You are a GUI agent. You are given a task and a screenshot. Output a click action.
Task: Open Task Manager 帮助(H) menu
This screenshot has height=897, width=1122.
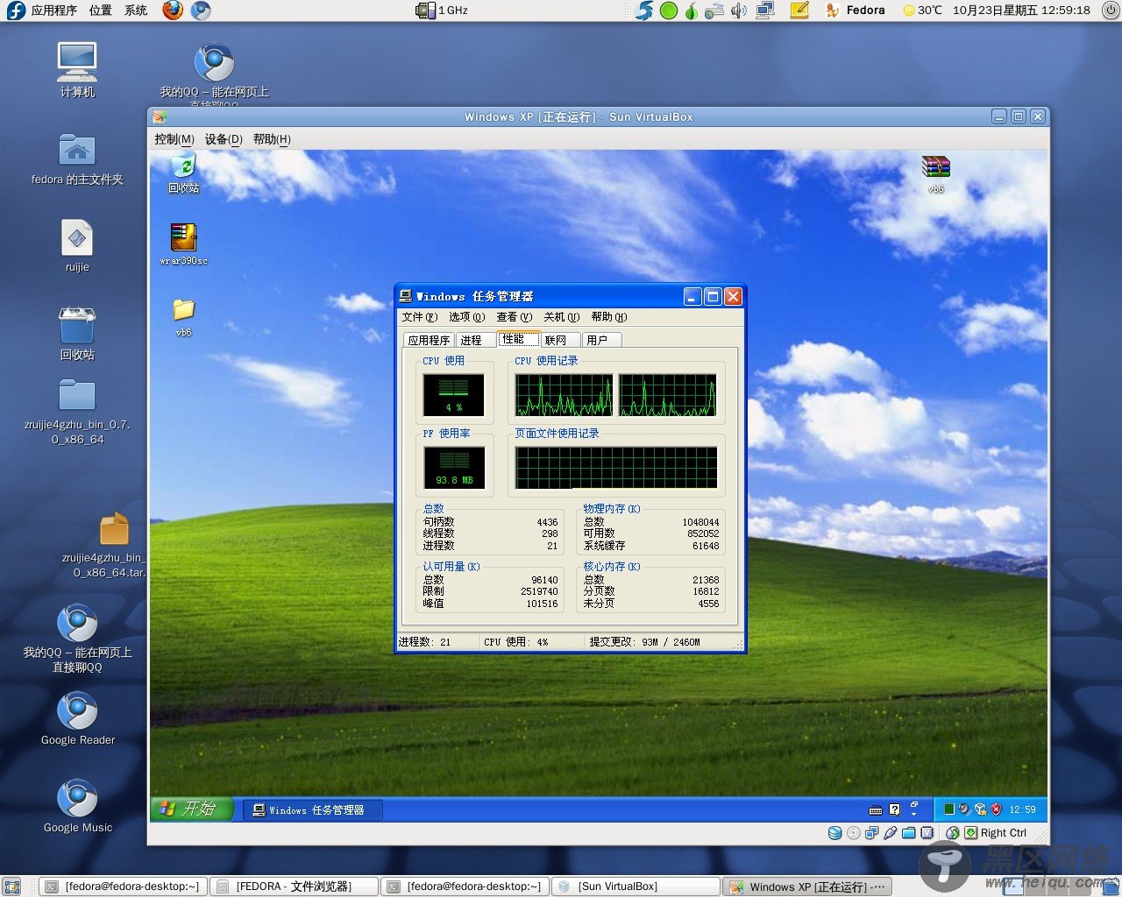tap(608, 317)
